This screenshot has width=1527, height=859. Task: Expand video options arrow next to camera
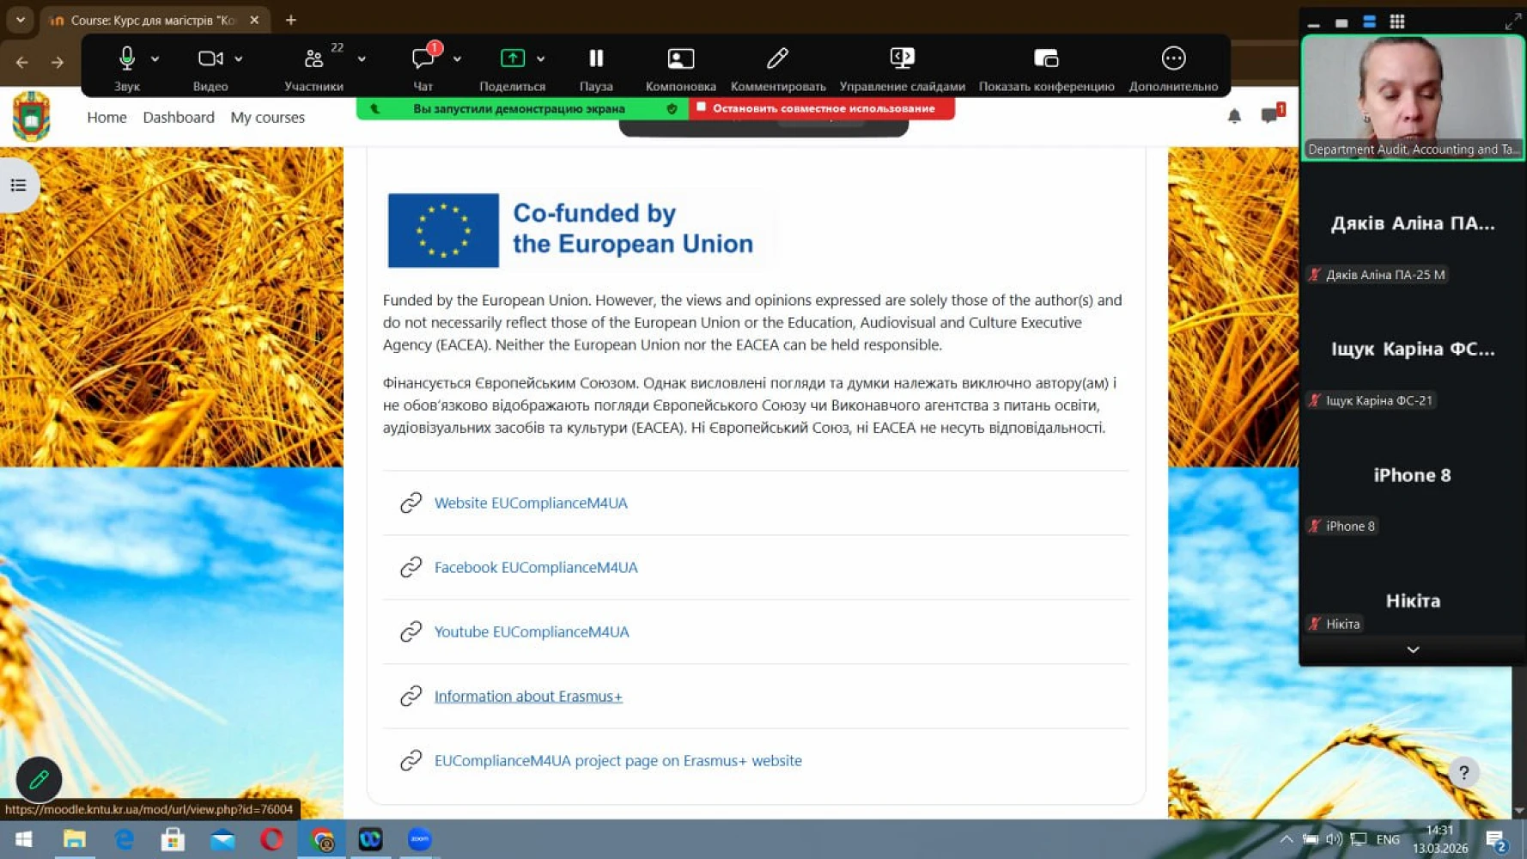(239, 59)
